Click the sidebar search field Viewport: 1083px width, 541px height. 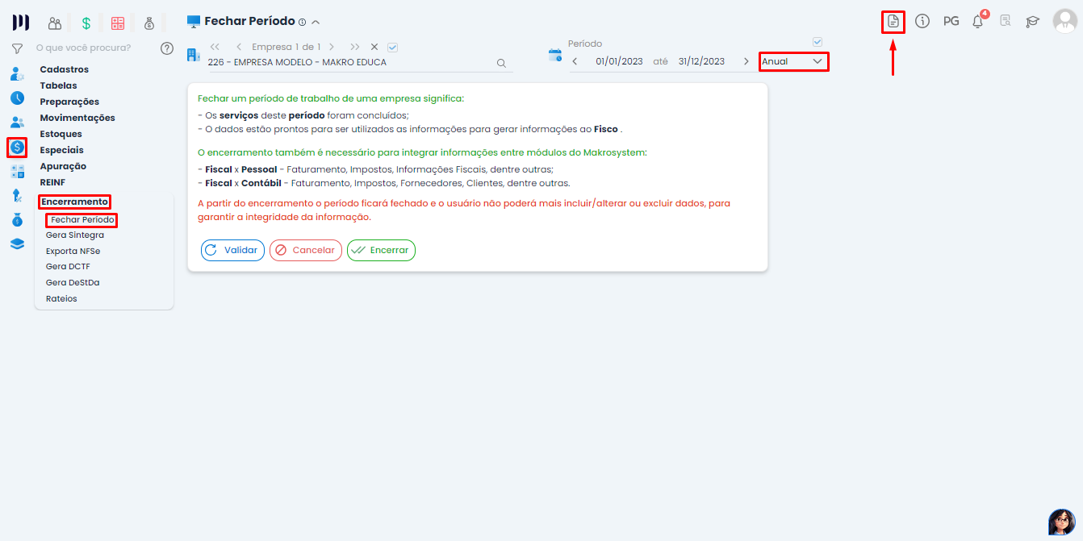pos(89,48)
